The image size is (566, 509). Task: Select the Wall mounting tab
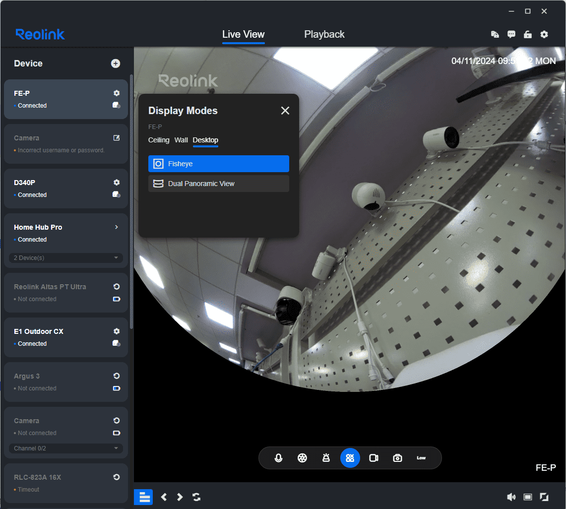click(x=181, y=140)
